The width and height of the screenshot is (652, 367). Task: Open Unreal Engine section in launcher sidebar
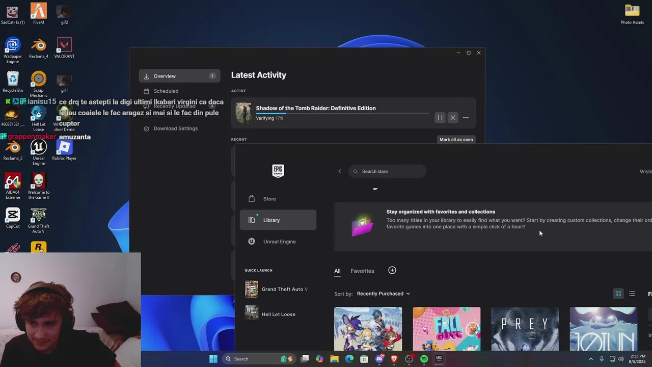(x=278, y=242)
